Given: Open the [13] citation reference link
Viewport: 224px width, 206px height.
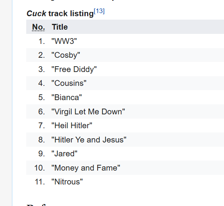Looking at the screenshot, I should [x=99, y=11].
